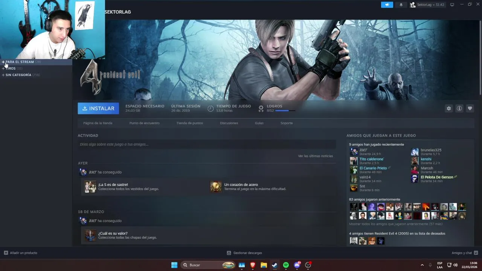Click Añadir un producto
This screenshot has width=482, height=271.
20,253
